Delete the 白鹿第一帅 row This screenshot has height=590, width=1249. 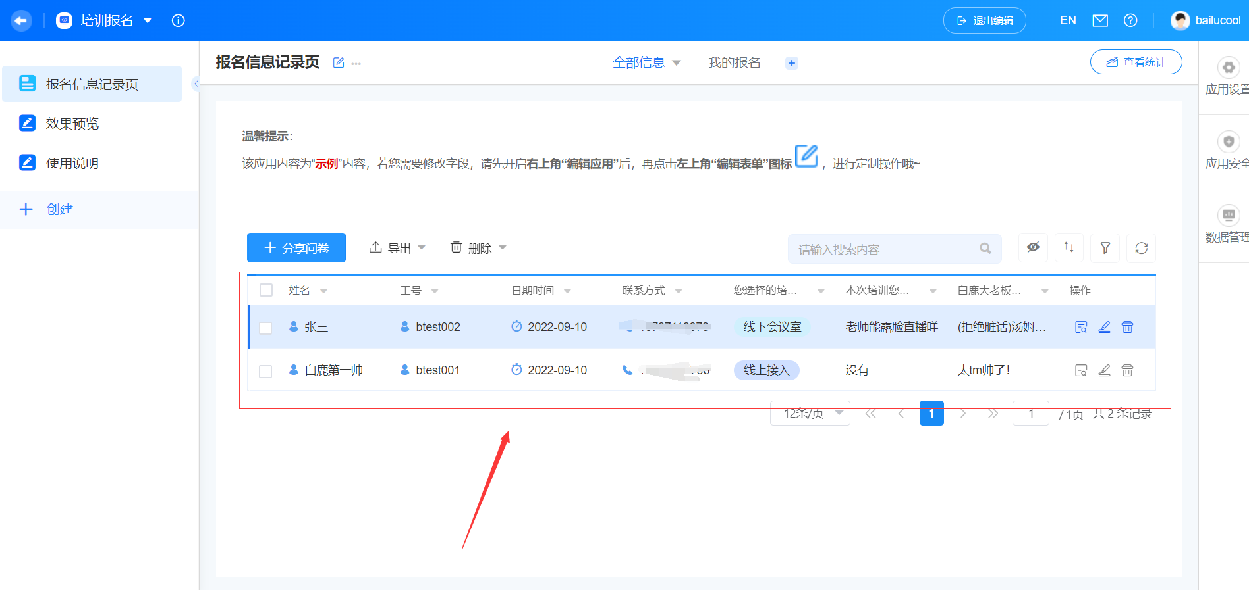(1128, 370)
